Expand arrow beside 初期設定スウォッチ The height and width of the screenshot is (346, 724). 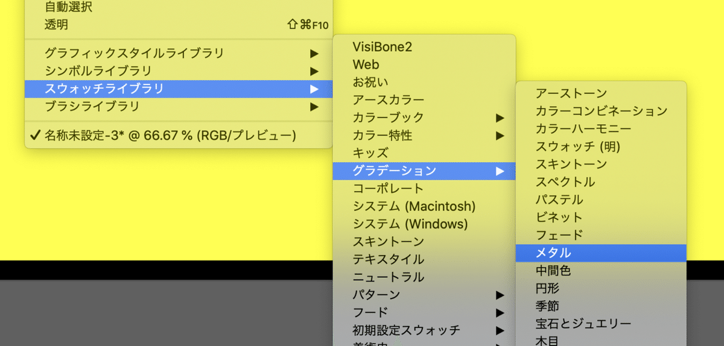click(500, 331)
